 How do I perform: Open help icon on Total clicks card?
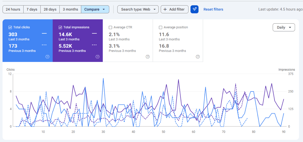click(47, 57)
